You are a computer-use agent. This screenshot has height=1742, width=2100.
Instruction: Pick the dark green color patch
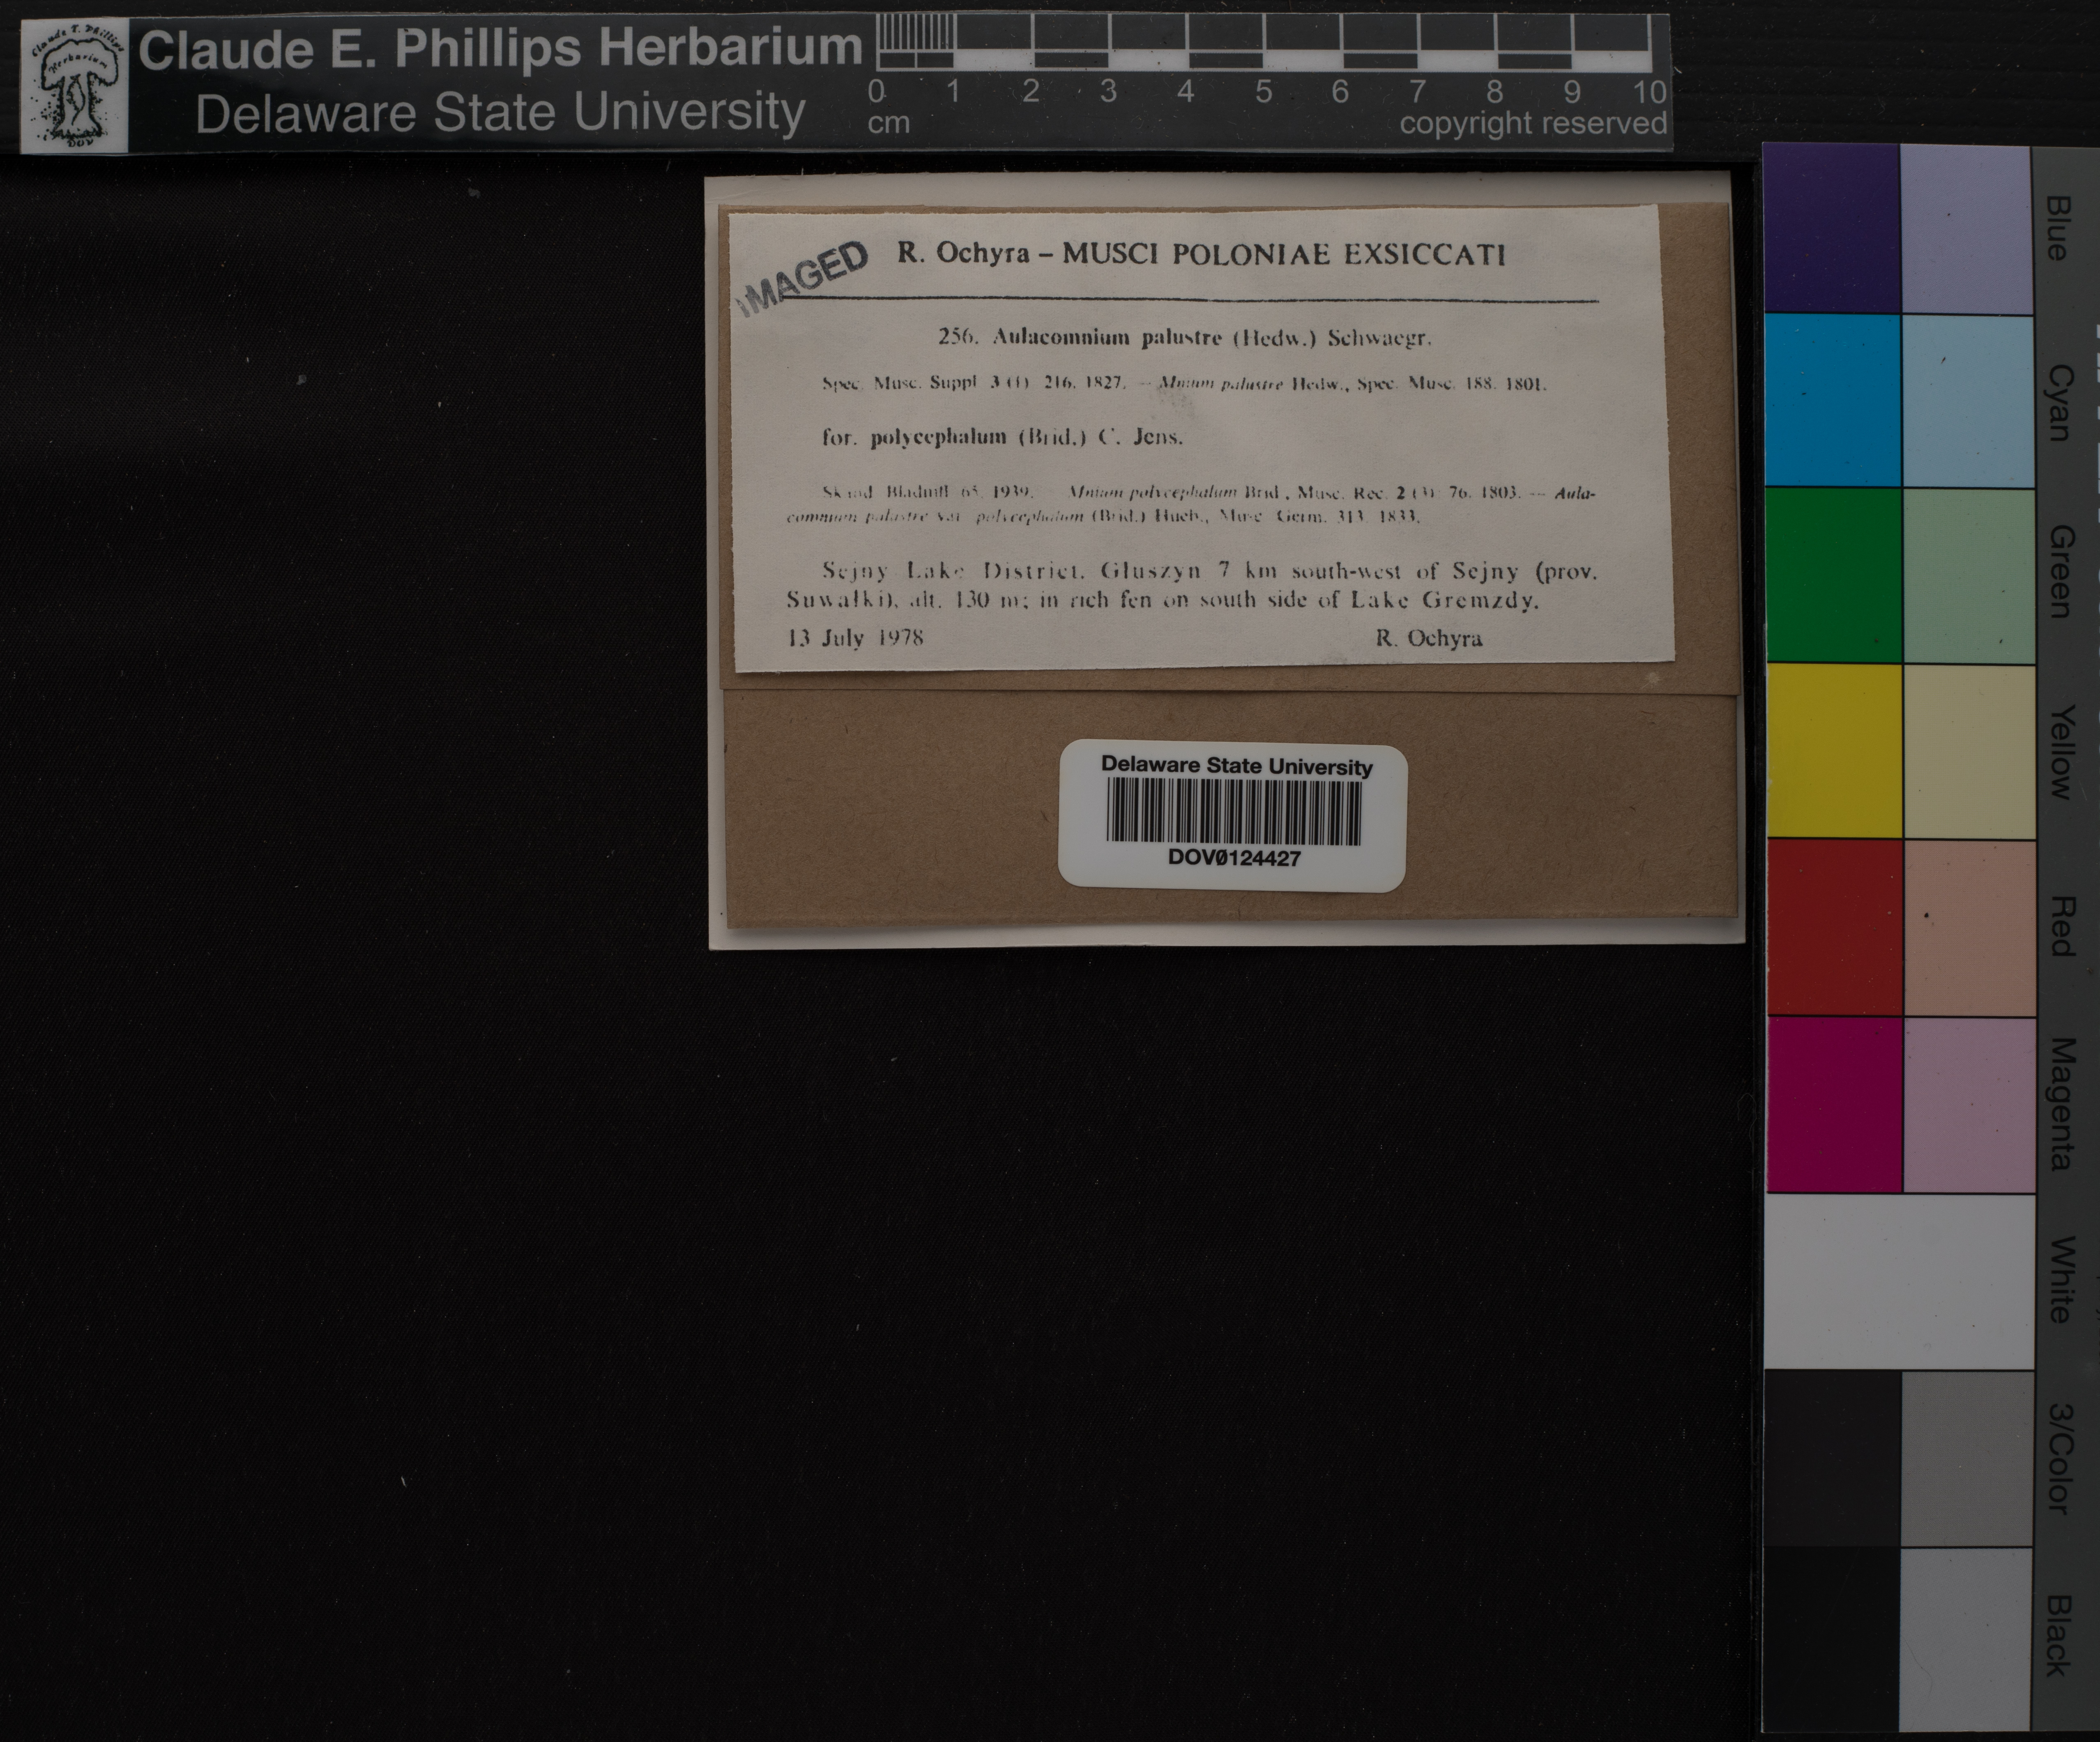1833,575
